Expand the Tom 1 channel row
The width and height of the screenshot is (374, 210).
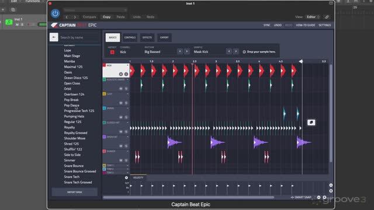point(127,166)
